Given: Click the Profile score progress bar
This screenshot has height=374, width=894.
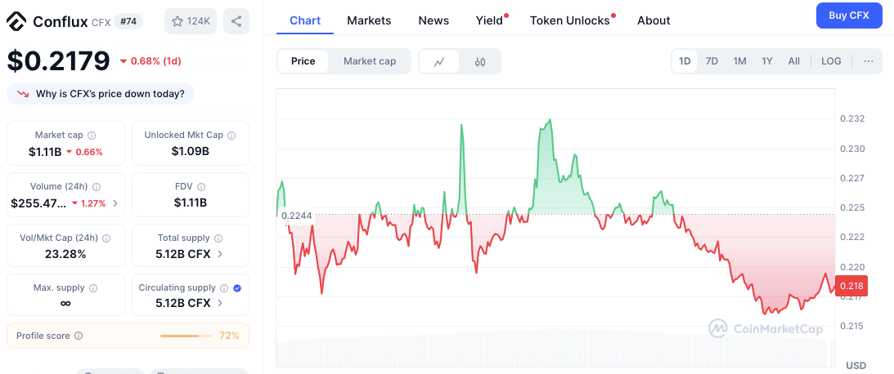Looking at the screenshot, I should (x=185, y=336).
